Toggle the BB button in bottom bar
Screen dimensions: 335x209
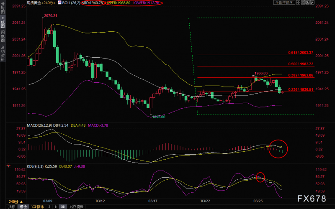[x=63, y=206]
